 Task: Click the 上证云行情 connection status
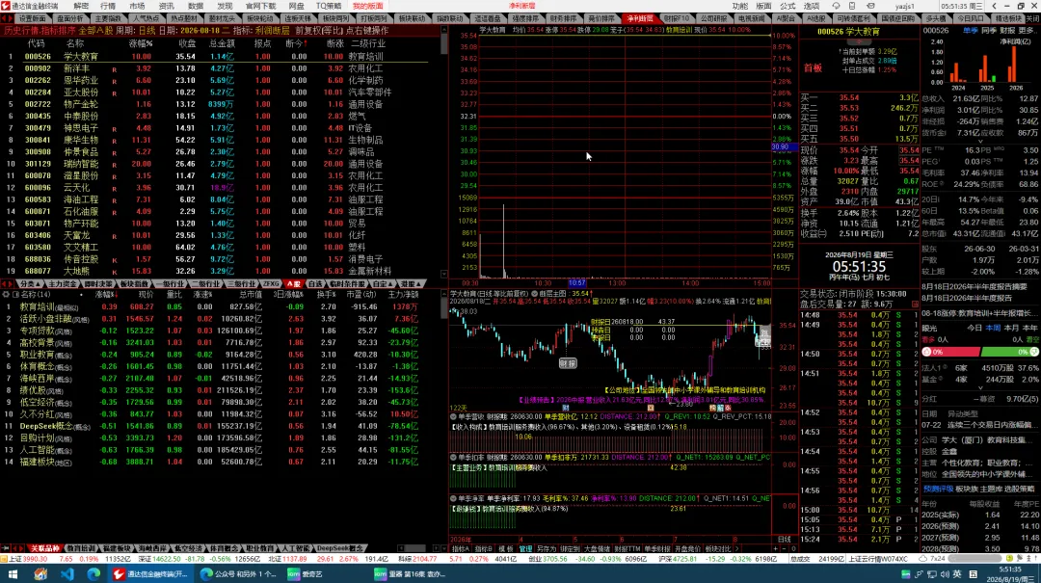[x=878, y=559]
